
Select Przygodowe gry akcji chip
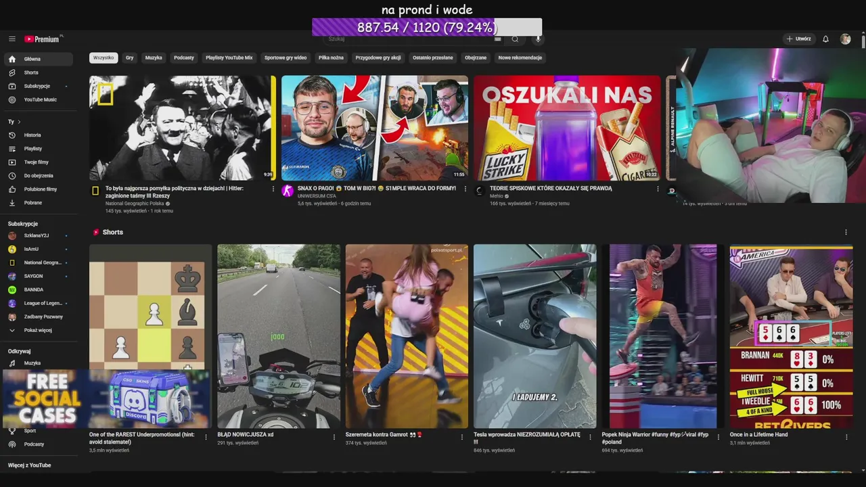(378, 57)
